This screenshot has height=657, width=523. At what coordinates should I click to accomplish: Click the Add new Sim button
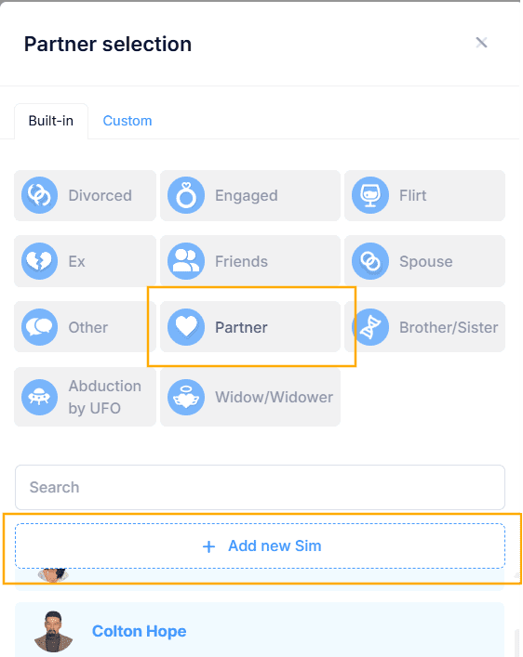[x=260, y=545]
